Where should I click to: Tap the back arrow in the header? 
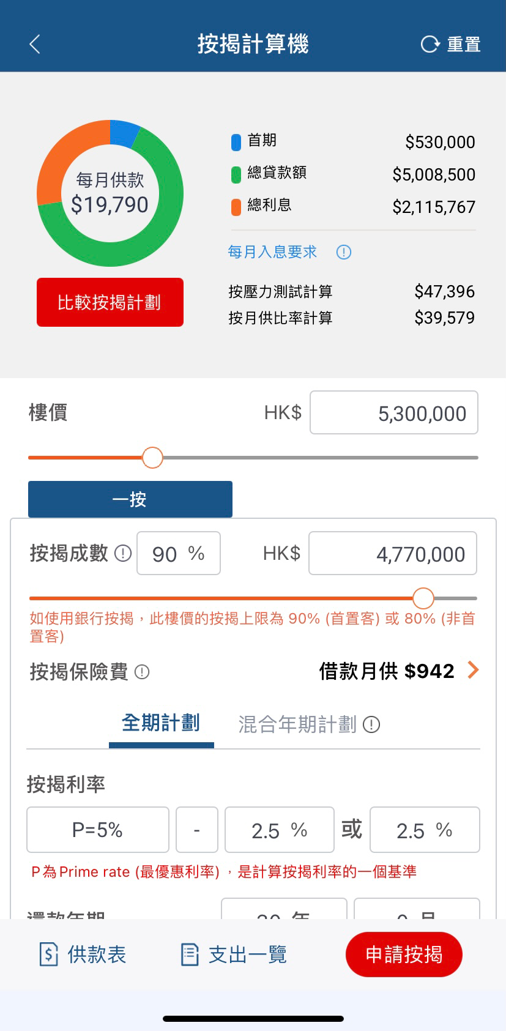coord(35,44)
